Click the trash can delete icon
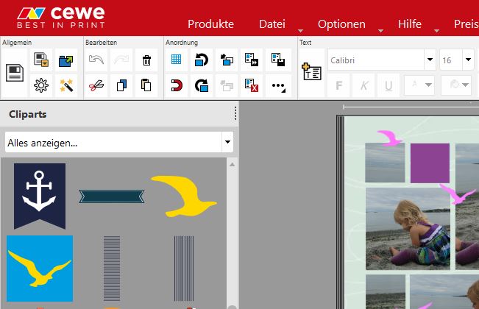Viewport: 479px width, 309px height. point(146,60)
